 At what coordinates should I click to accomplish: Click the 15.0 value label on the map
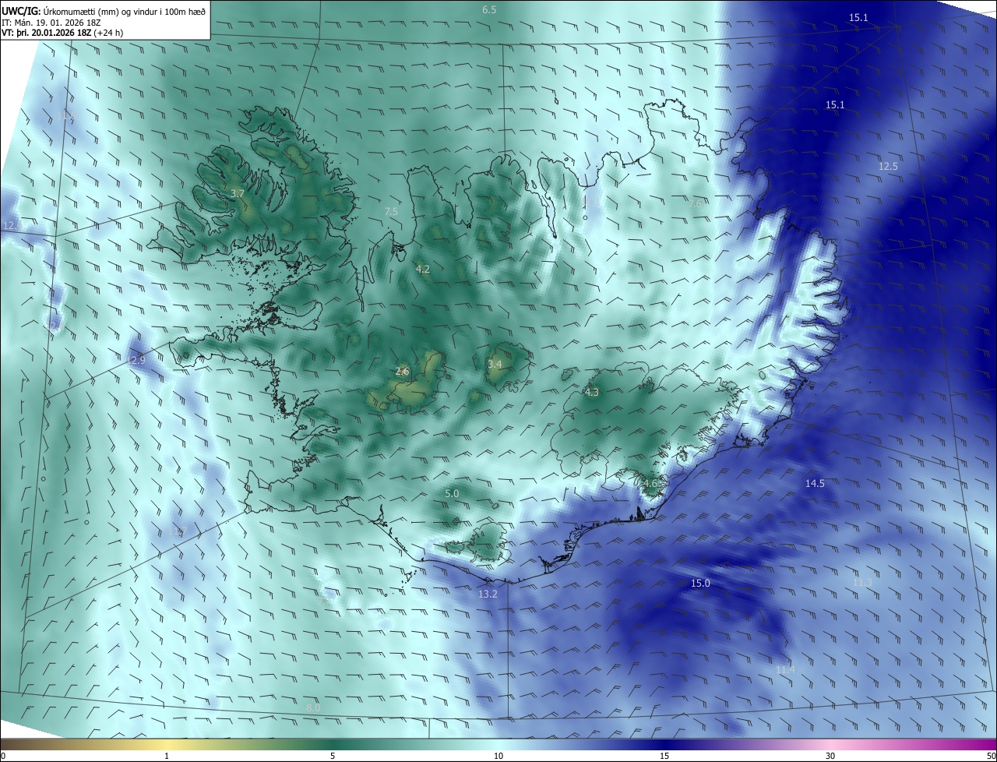pos(700,583)
